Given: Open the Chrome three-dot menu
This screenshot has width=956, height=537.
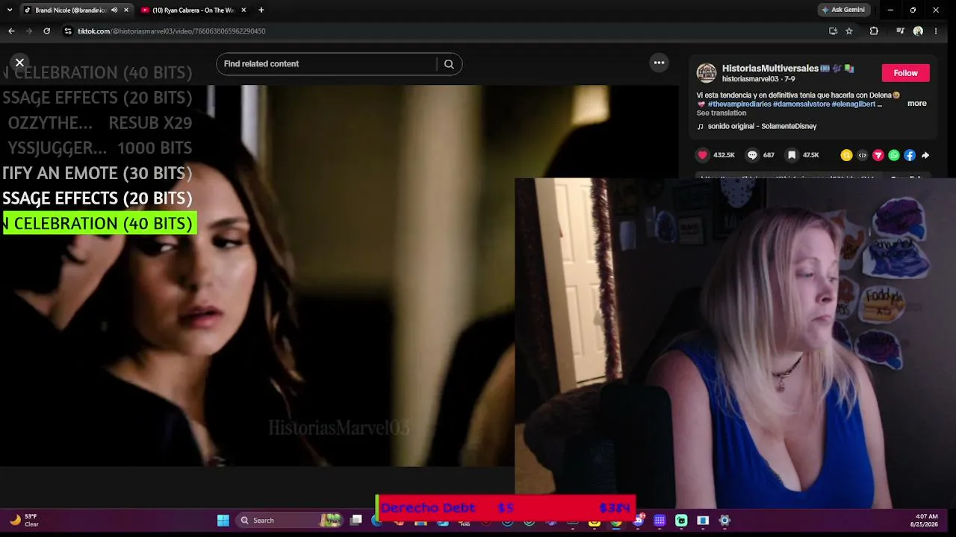Looking at the screenshot, I should click(936, 31).
